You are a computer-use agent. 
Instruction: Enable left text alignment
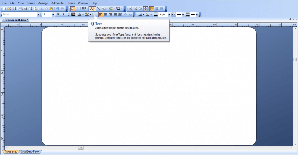100,15
